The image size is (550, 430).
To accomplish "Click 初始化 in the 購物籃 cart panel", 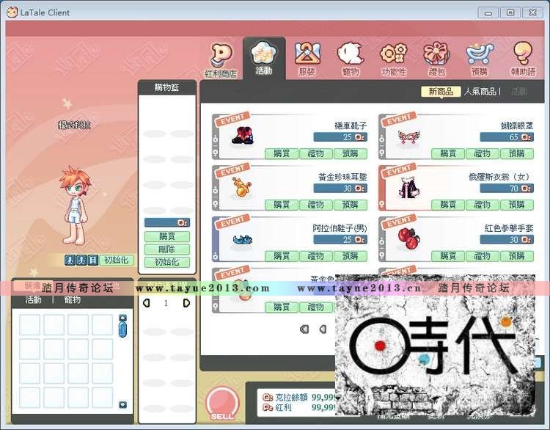I will click(x=167, y=262).
